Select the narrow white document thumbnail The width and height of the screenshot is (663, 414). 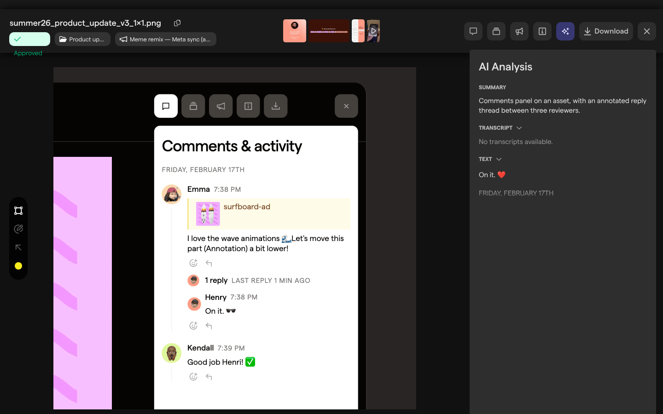[358, 31]
